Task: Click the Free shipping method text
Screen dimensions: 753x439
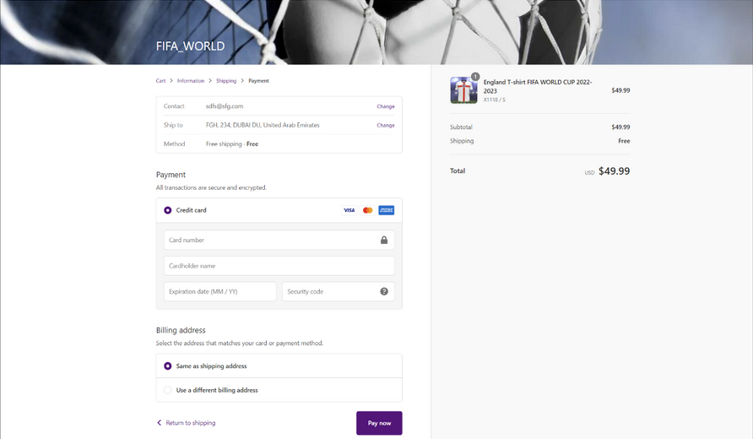Action: coord(232,144)
